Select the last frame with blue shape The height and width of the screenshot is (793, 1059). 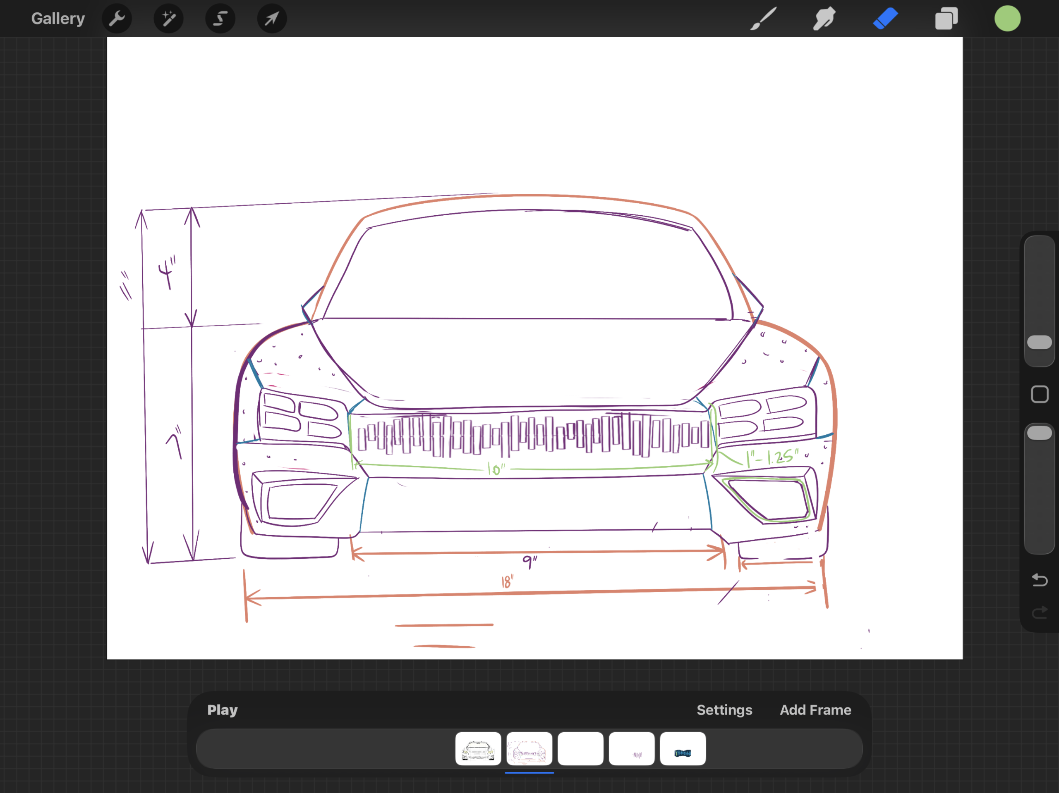click(x=682, y=748)
